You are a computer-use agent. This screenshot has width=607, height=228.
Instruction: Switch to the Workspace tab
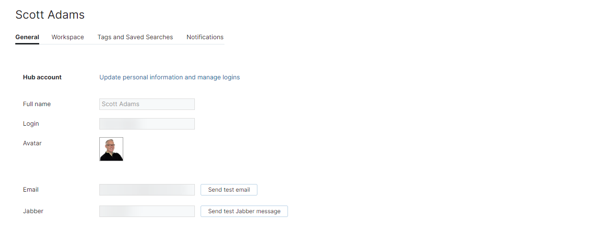68,37
